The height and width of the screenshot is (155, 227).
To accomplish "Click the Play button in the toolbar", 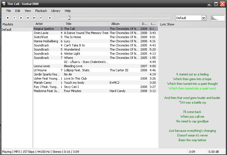I will pyautogui.click(x=21, y=18).
